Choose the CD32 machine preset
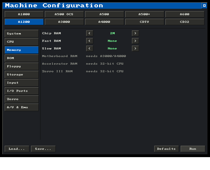The width and height of the screenshot is (210, 170). pyautogui.click(x=185, y=22)
